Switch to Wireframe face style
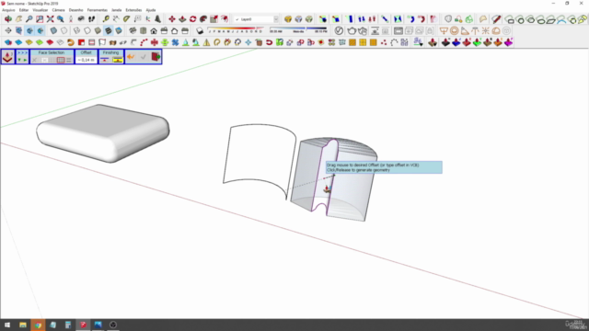 point(77,30)
